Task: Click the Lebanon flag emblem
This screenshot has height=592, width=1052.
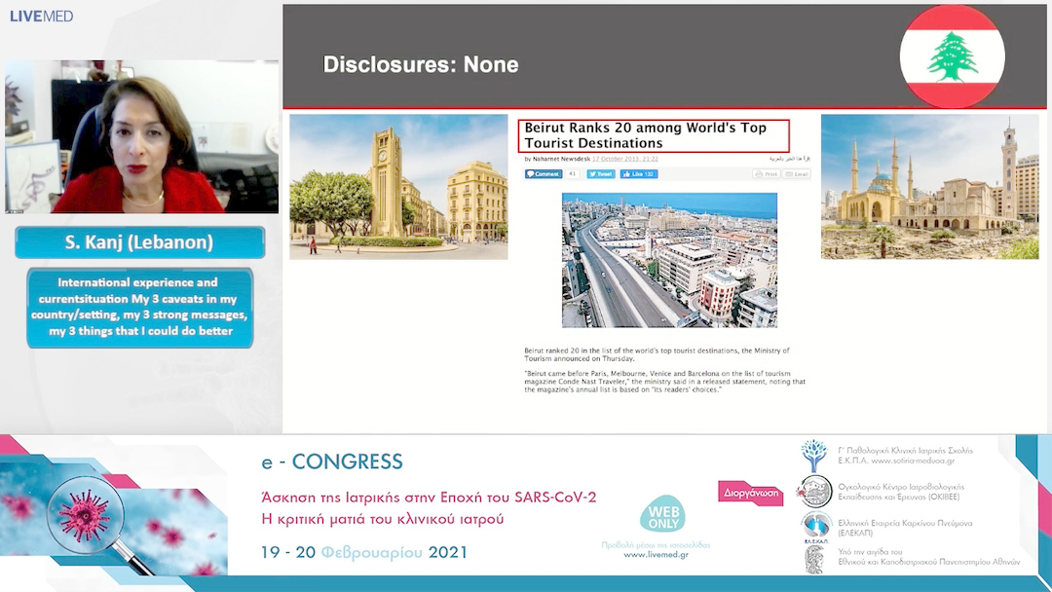Action: tap(952, 56)
